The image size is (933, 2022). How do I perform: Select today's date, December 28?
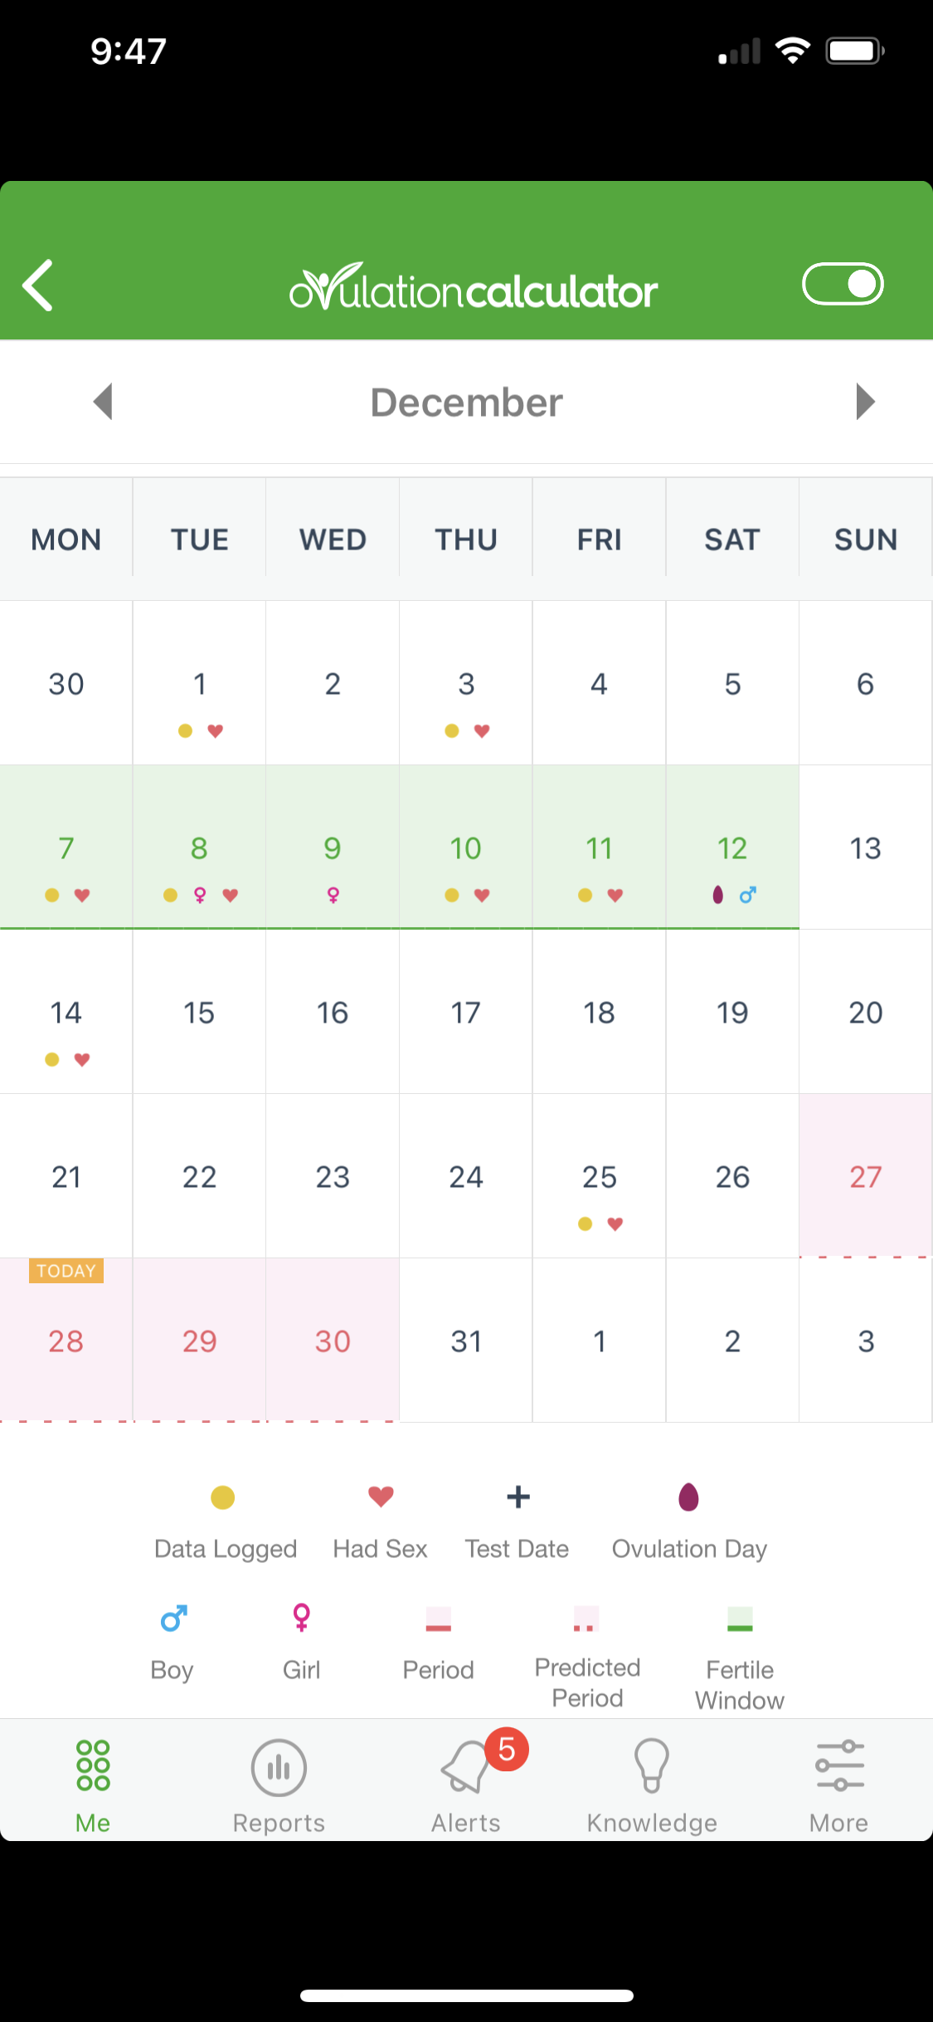66,1340
